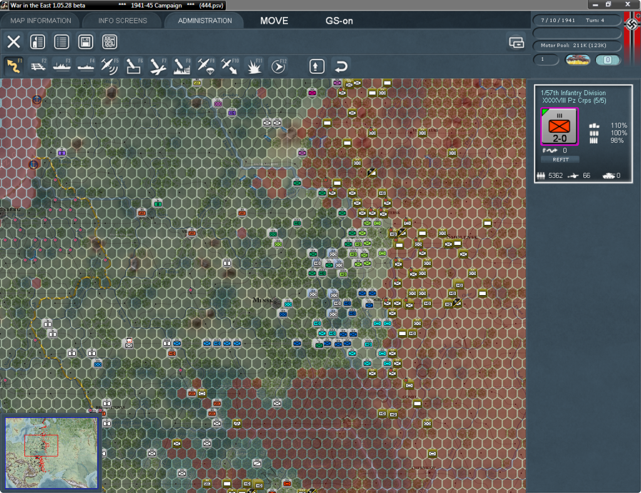Screen dimensions: 641x493
Task: Click the light-blue 0 indicator pill
Action: click(x=608, y=60)
